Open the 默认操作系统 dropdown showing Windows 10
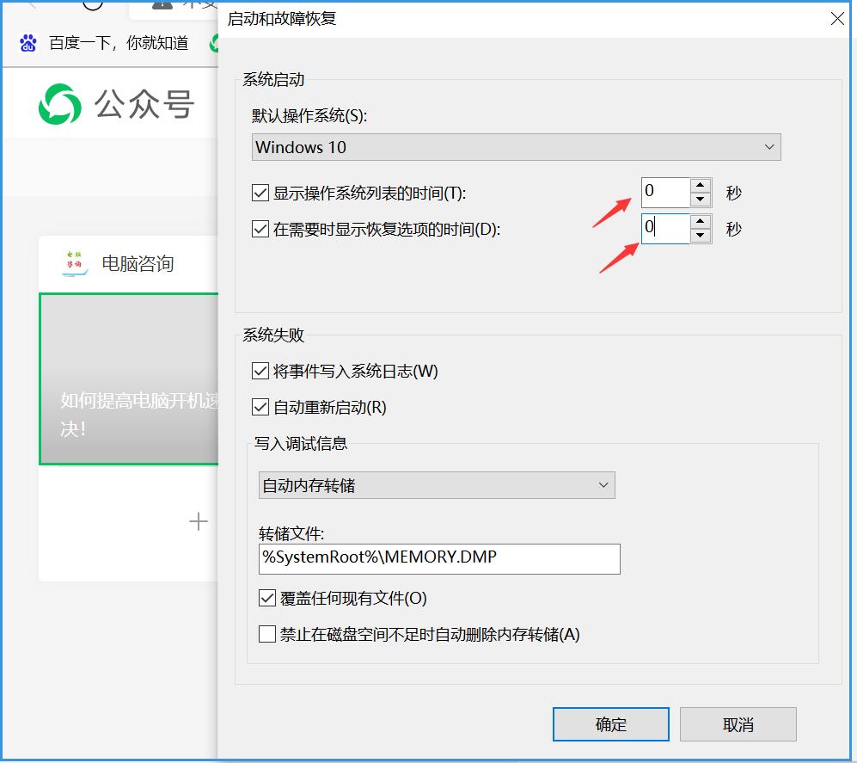This screenshot has height=763, width=857. 516,147
